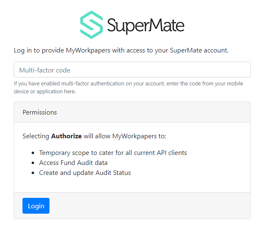Click the bold Authorize word
Image resolution: width=267 pixels, height=227 pixels.
point(67,136)
